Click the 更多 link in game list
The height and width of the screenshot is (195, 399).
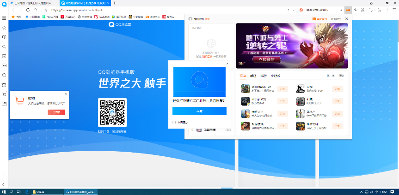tap(342, 76)
